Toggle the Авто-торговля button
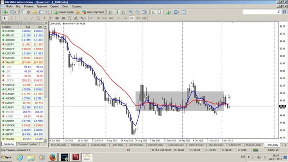 94,12
